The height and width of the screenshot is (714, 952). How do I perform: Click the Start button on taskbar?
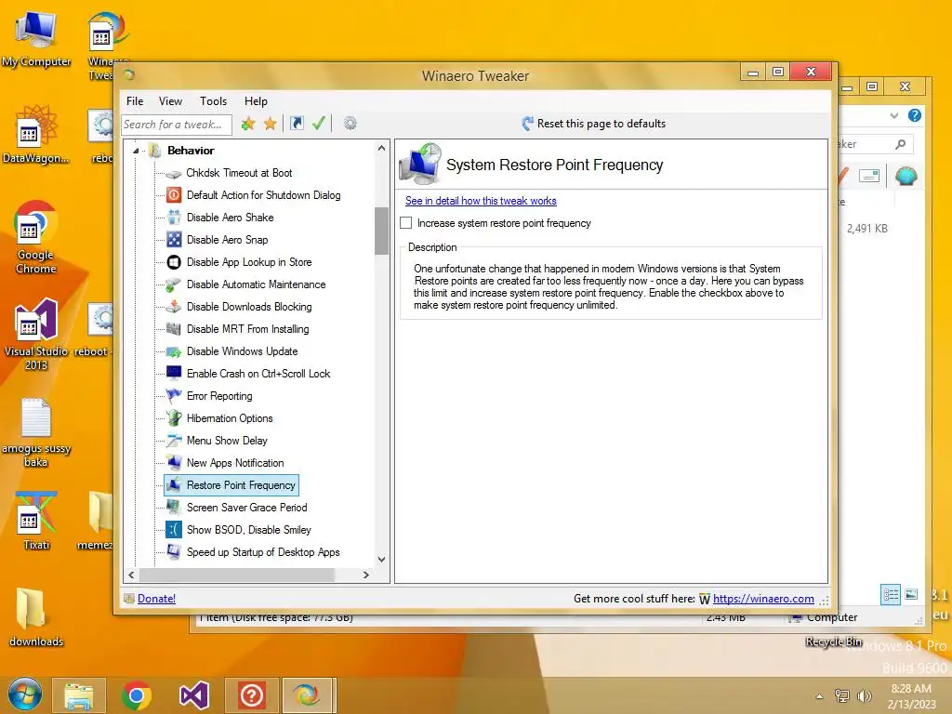(25, 695)
